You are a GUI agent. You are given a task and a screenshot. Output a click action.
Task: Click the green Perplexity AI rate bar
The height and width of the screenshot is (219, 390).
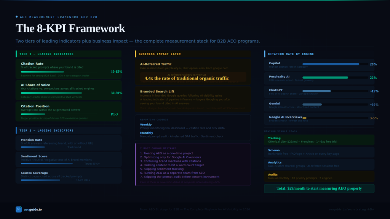tap(325, 78)
